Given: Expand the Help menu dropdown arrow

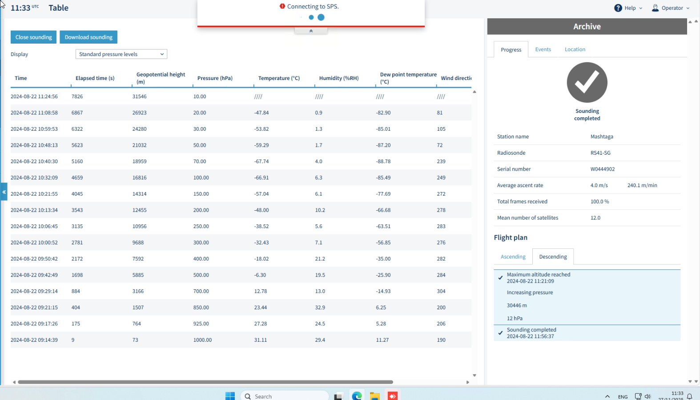Looking at the screenshot, I should (641, 8).
